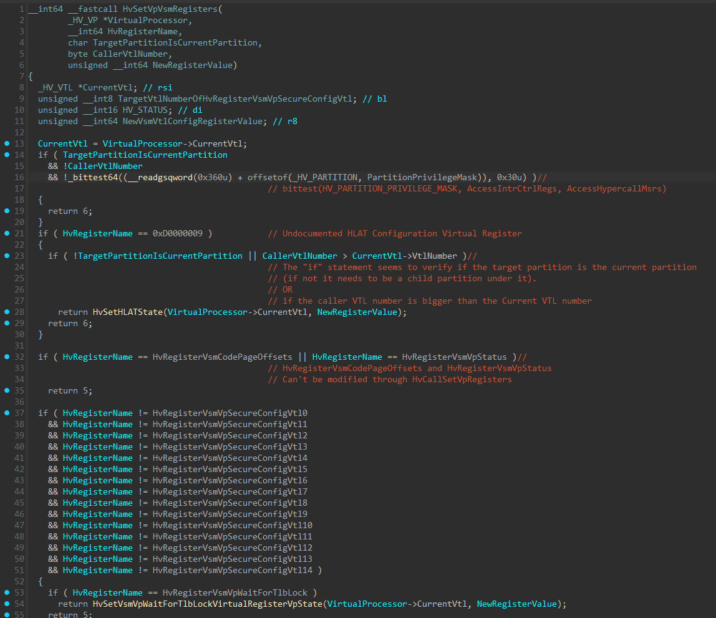Click the 0xD0000009 constant on line 21
The width and height of the screenshot is (716, 618).
(x=177, y=234)
